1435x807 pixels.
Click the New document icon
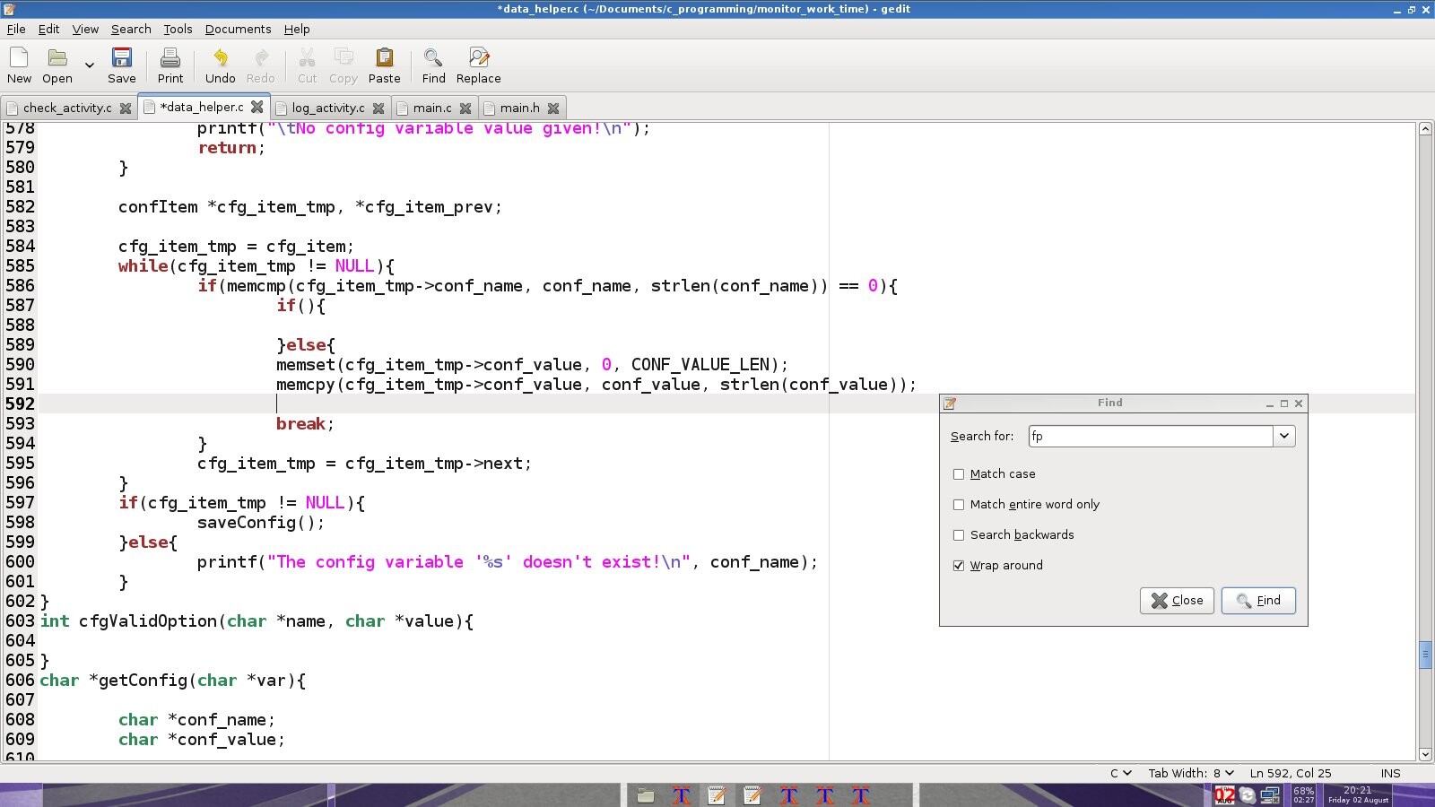tap(19, 59)
